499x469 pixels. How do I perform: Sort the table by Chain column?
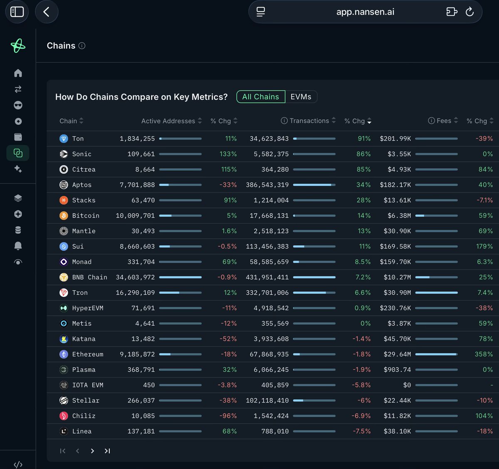(x=72, y=121)
